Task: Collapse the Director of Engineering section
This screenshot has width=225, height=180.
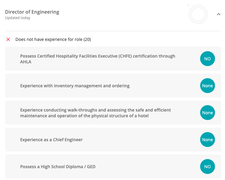Action: coord(219,14)
